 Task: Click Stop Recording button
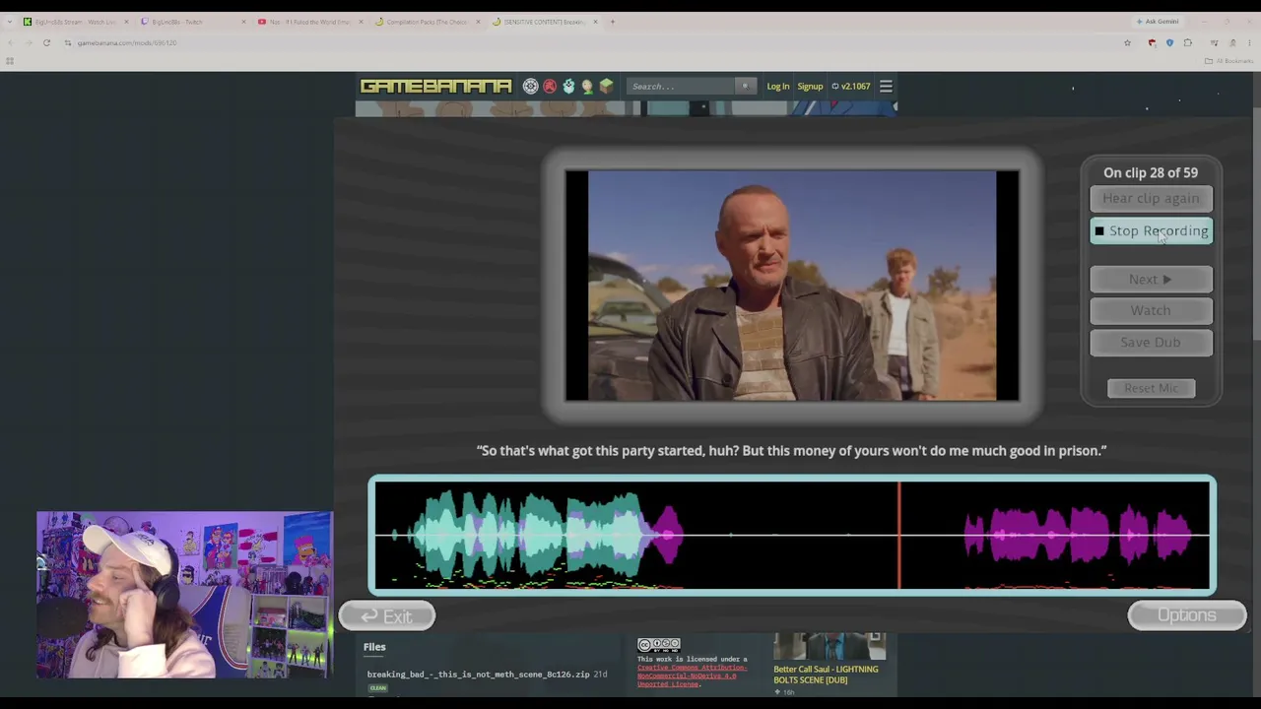1151,231
